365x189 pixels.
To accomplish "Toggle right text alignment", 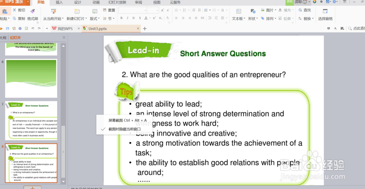I will [190, 18].
